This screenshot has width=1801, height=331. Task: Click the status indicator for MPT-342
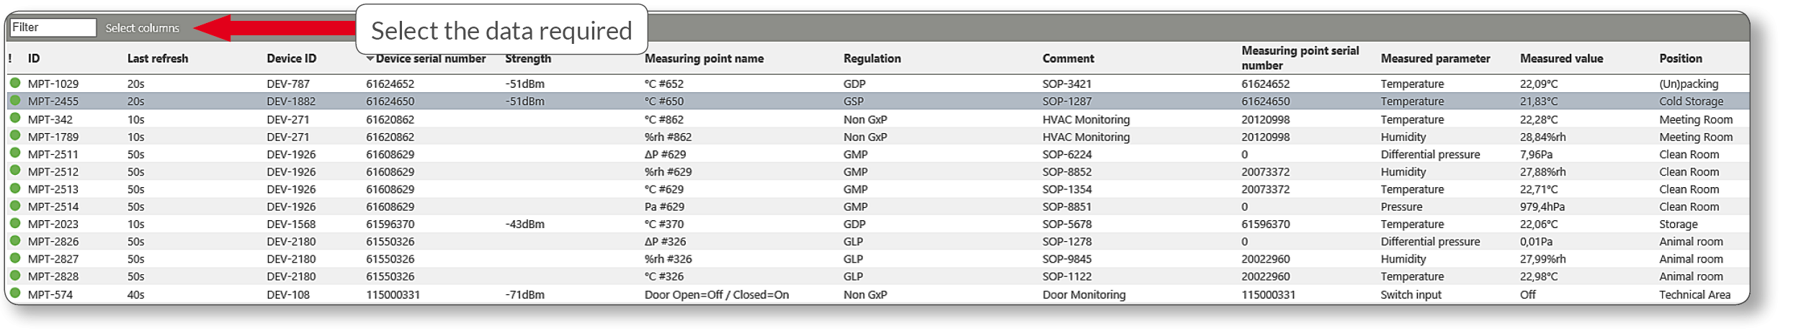coord(15,118)
